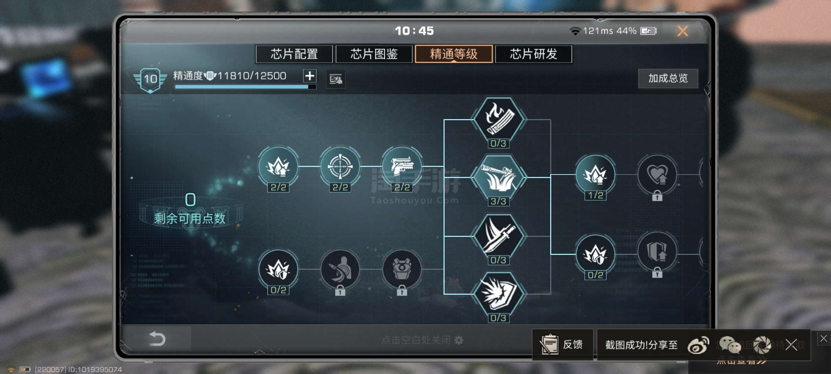Select the sniper in grass skill node
This screenshot has width=831, height=374.
click(x=498, y=177)
